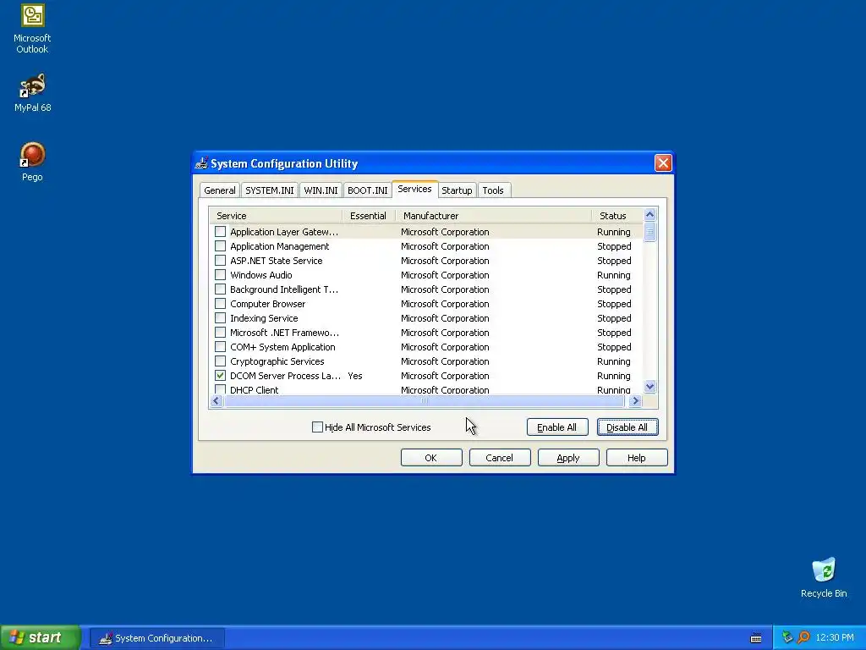Image resolution: width=866 pixels, height=650 pixels.
Task: Click the vertical scrollbar up arrow
Action: 650,214
